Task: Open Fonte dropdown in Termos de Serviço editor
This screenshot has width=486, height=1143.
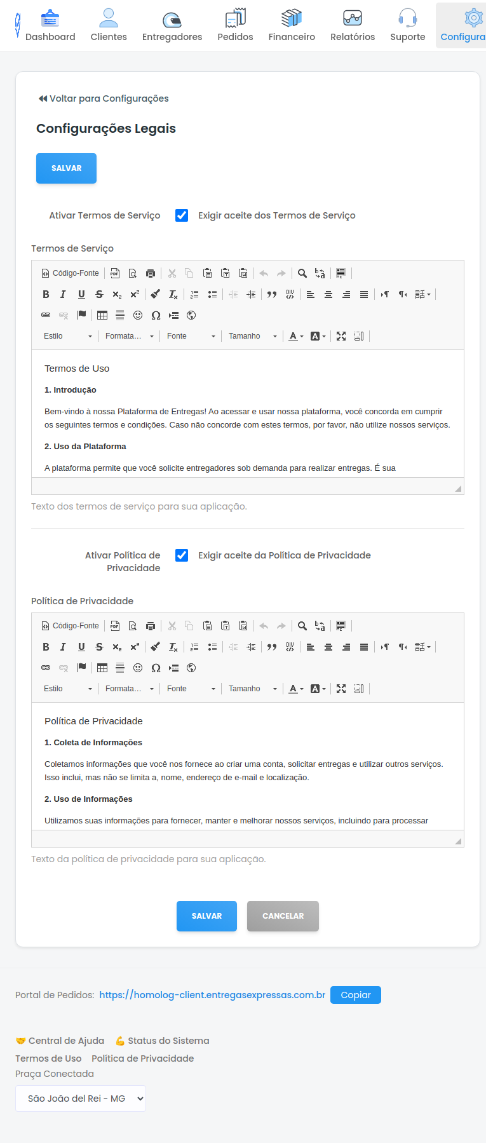Action: click(x=191, y=336)
